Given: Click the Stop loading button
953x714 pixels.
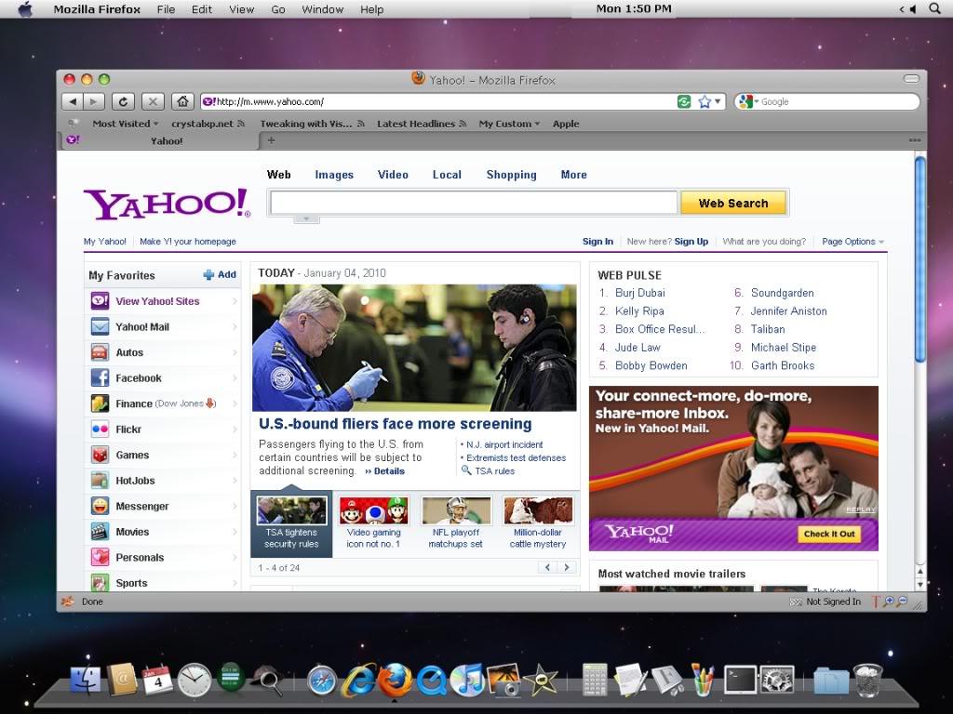Looking at the screenshot, I should [153, 101].
